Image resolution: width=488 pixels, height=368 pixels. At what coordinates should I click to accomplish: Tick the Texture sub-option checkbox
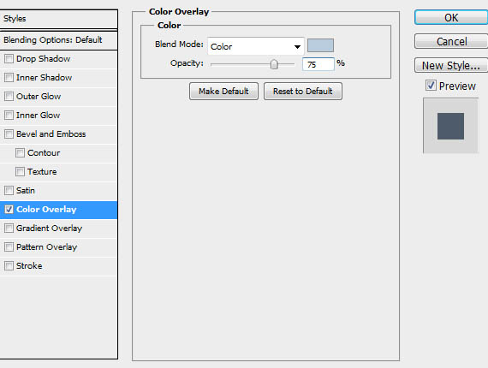20,172
